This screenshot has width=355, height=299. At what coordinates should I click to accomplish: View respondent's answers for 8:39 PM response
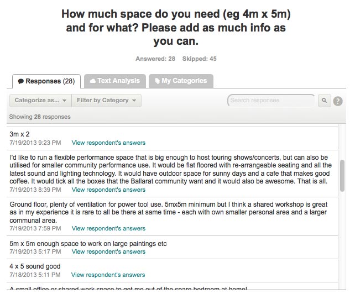(x=108, y=190)
